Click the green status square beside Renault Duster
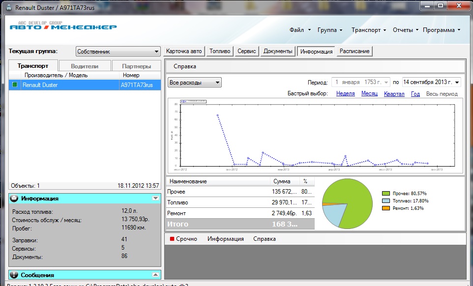 pyautogui.click(x=15, y=85)
